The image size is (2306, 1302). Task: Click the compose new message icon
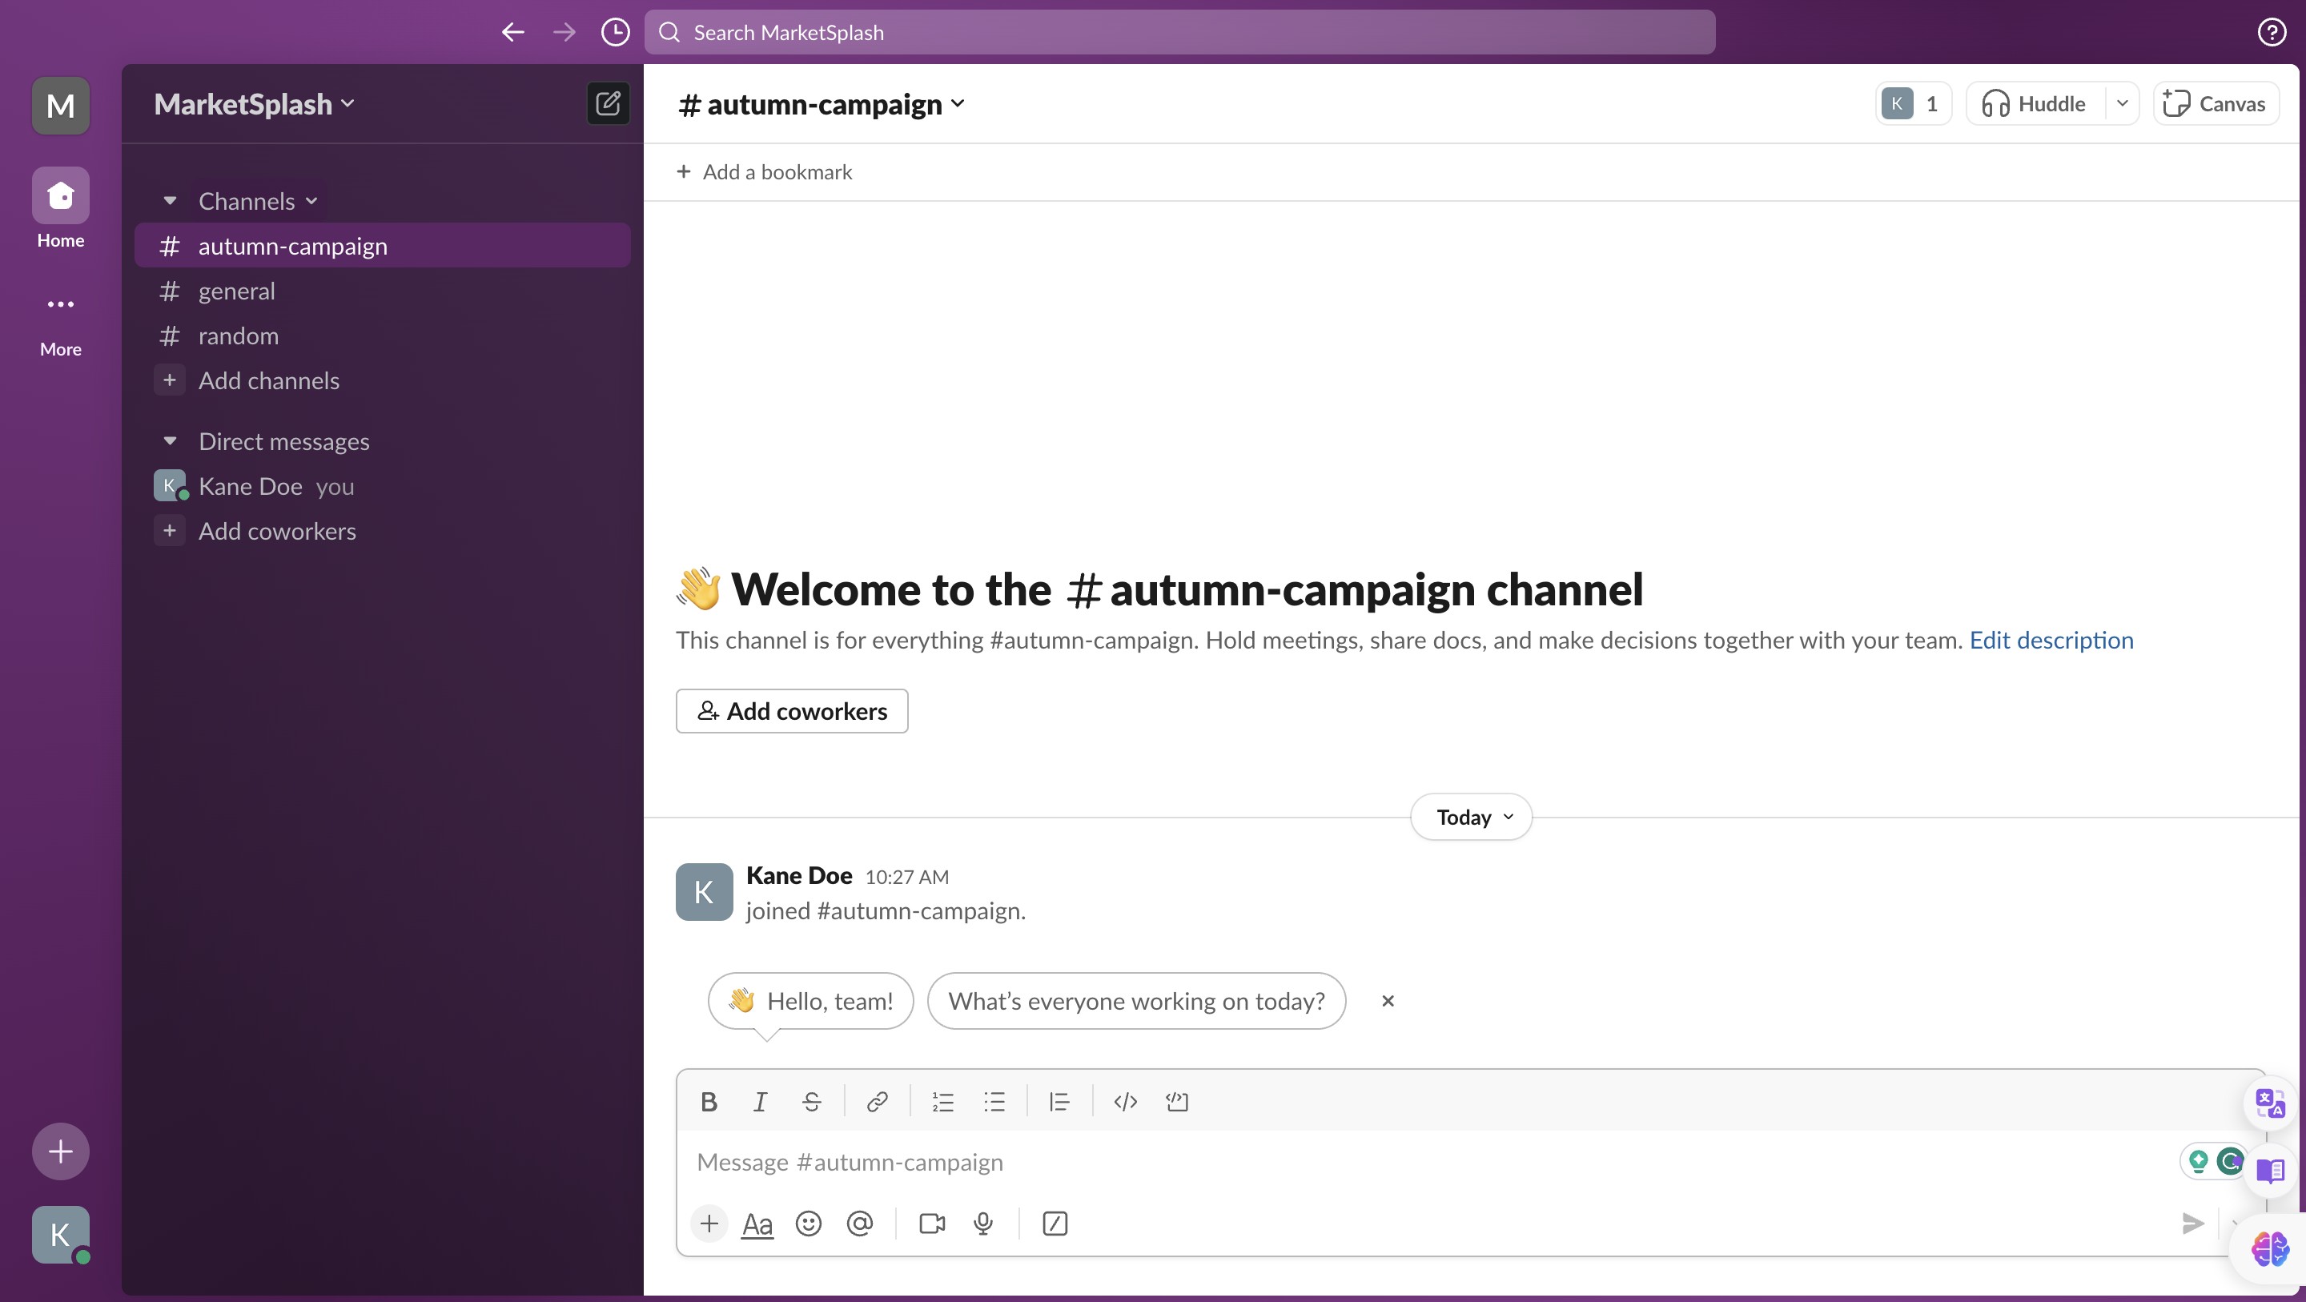(x=608, y=104)
